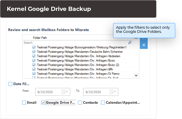The image size is (182, 119).
Task: Uncheck the Google Drive F... filter checkbox
Action: click(43, 102)
